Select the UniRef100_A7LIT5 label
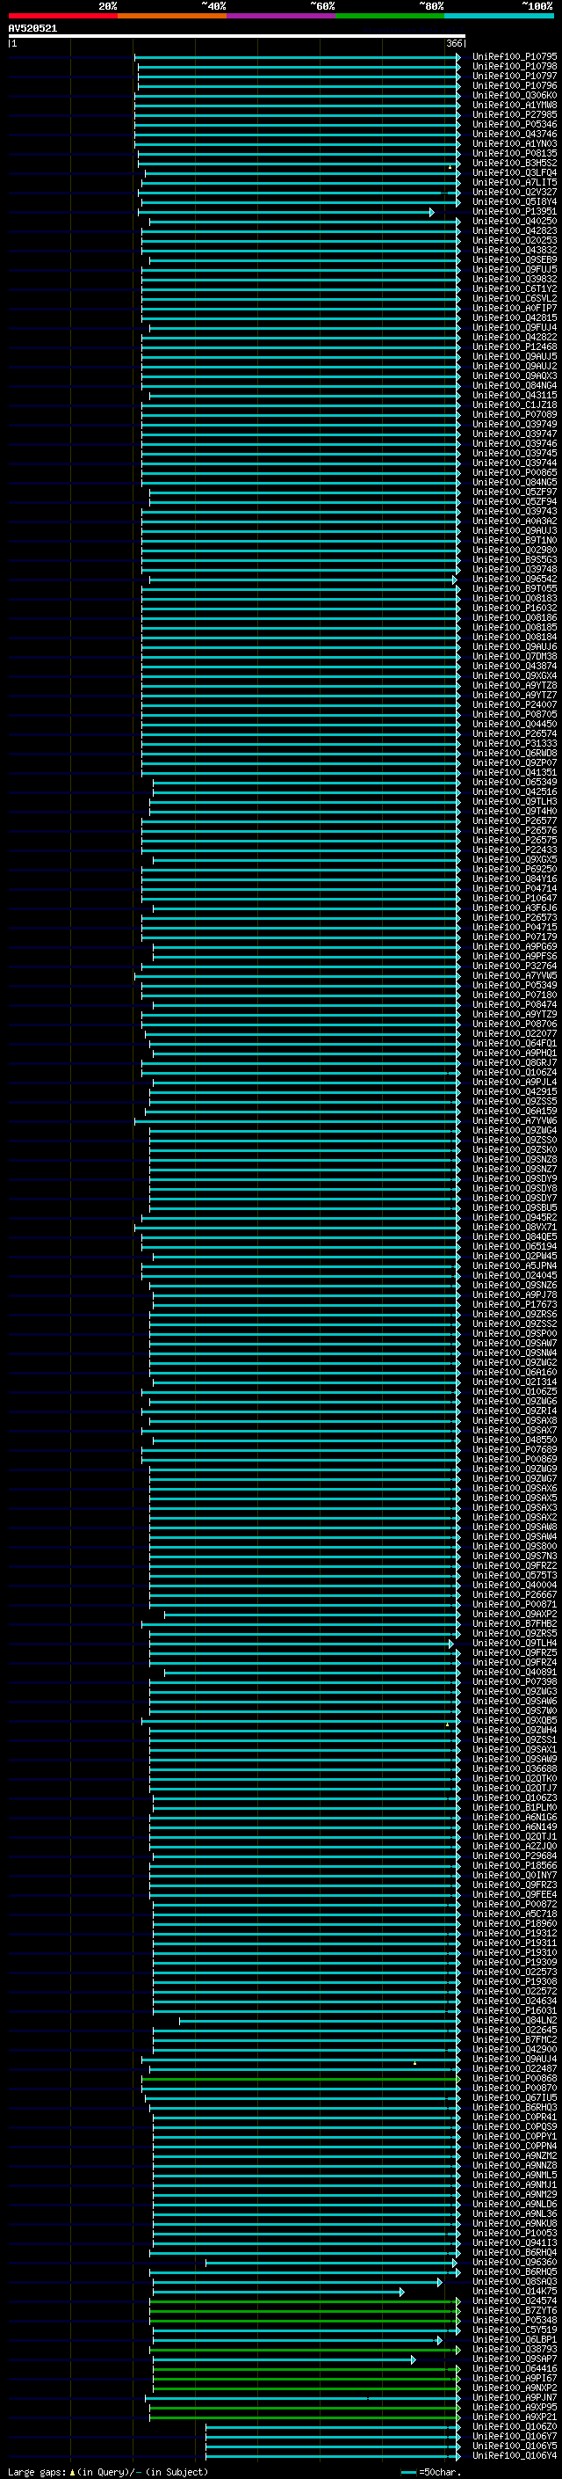Viewport: 562px width, 2479px height. [x=514, y=182]
